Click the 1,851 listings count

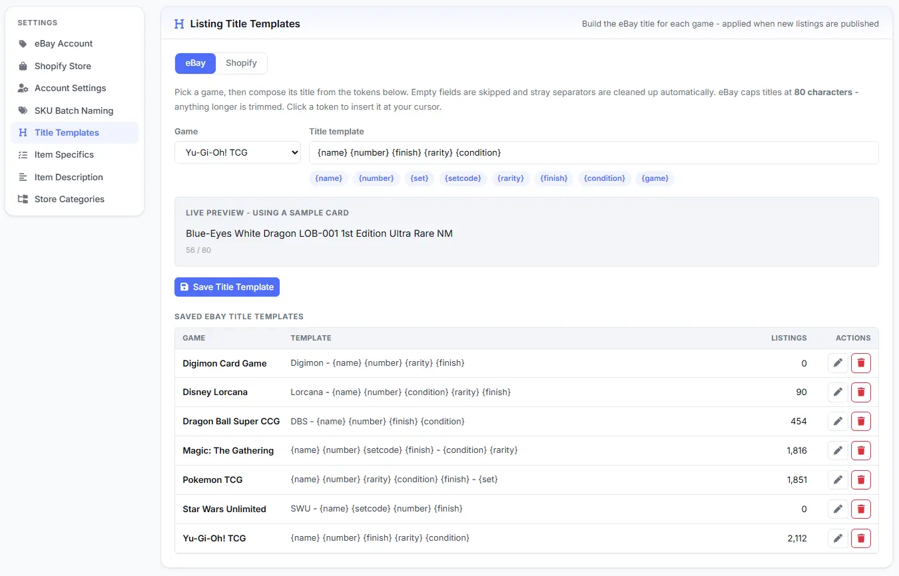pos(796,480)
